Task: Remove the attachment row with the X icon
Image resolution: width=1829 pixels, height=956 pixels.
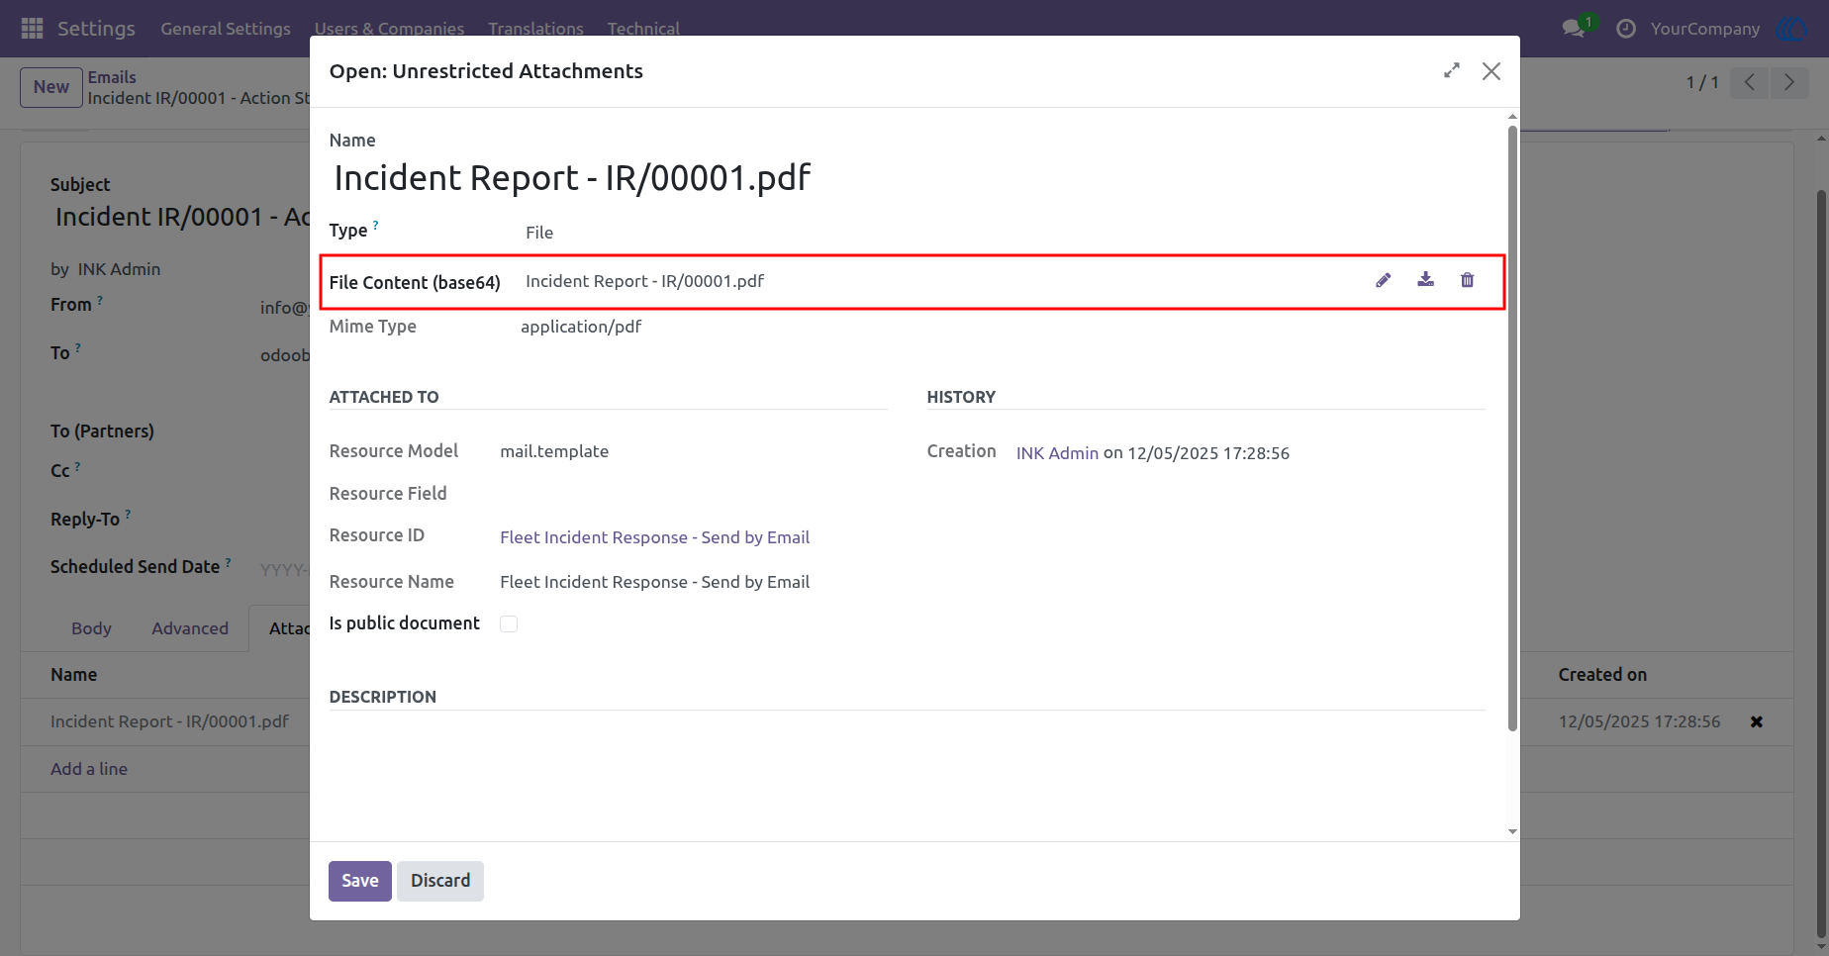Action: point(1756,721)
